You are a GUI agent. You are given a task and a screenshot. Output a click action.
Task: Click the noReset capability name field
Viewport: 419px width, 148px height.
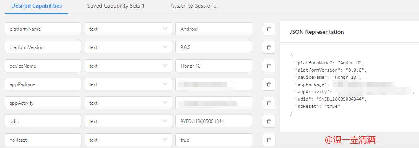coord(43,140)
